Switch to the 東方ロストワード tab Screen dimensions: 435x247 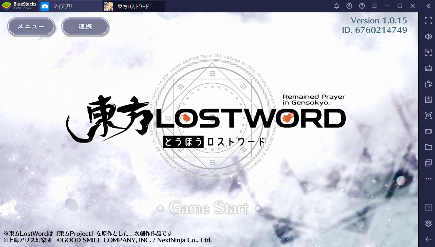[x=134, y=6]
